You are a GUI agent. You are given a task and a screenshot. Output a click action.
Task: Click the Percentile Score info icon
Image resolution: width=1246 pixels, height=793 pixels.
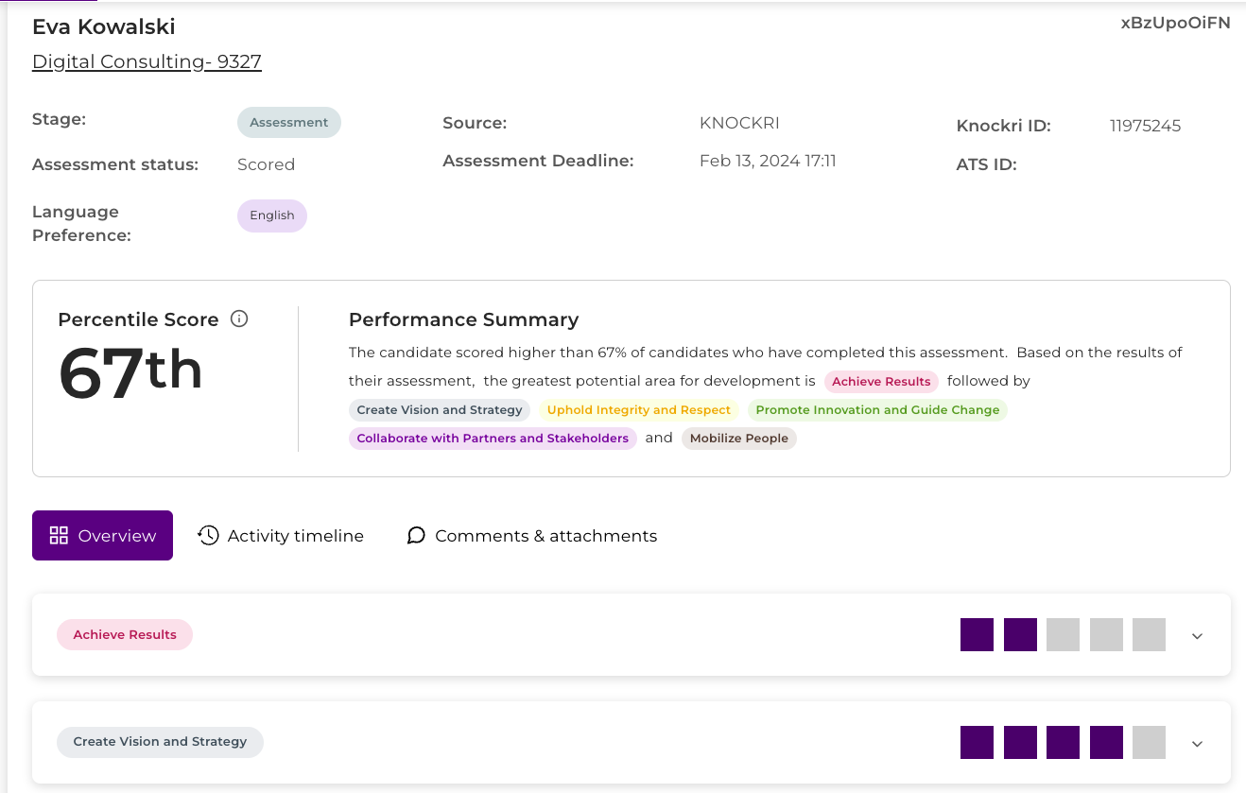click(x=239, y=319)
